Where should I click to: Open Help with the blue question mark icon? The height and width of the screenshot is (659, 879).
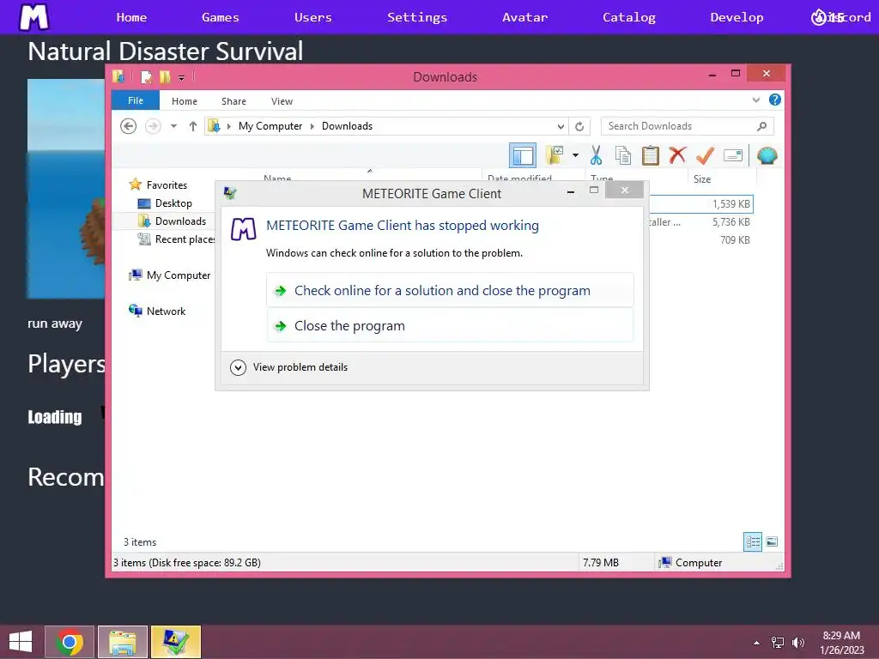[775, 100]
